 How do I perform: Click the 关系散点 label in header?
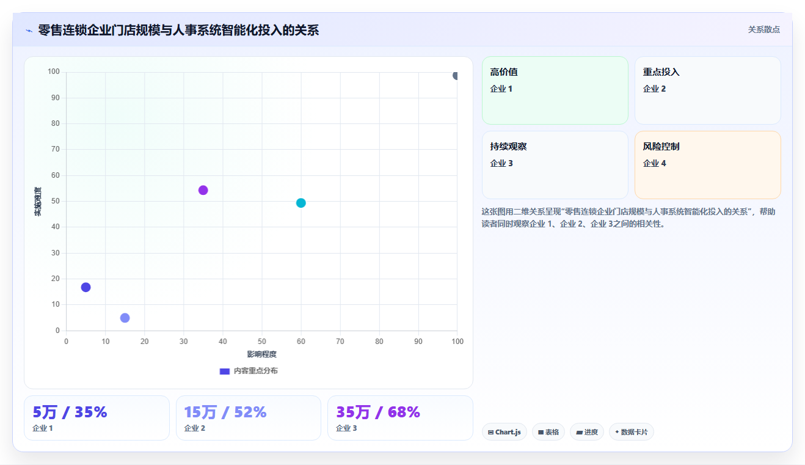coord(764,29)
